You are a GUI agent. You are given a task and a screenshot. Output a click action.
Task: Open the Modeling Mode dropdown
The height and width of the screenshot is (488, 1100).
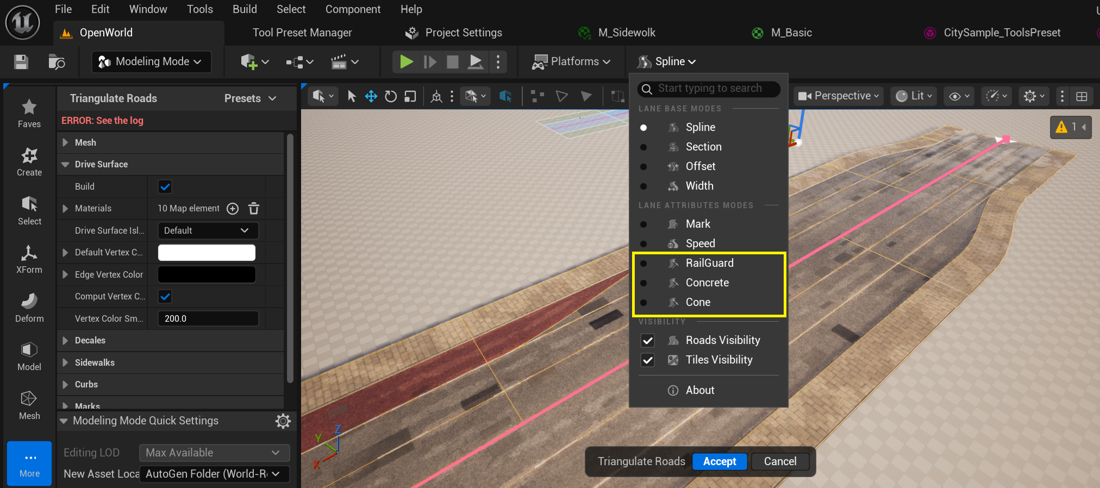coord(151,62)
